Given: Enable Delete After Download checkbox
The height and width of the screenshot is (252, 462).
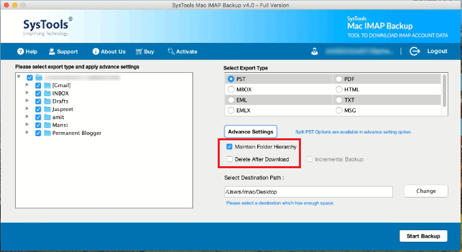Looking at the screenshot, I should click(x=229, y=159).
